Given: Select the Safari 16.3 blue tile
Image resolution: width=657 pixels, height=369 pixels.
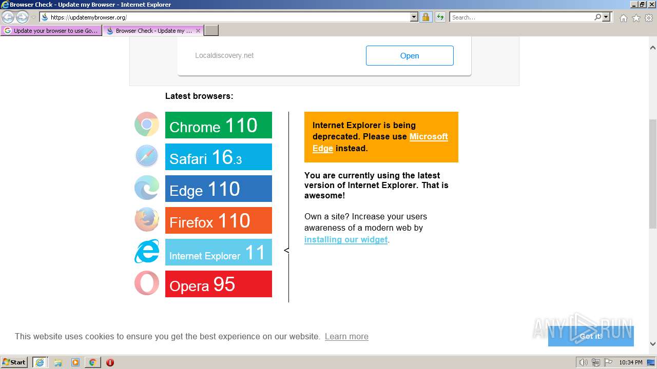Looking at the screenshot, I should tap(219, 157).
